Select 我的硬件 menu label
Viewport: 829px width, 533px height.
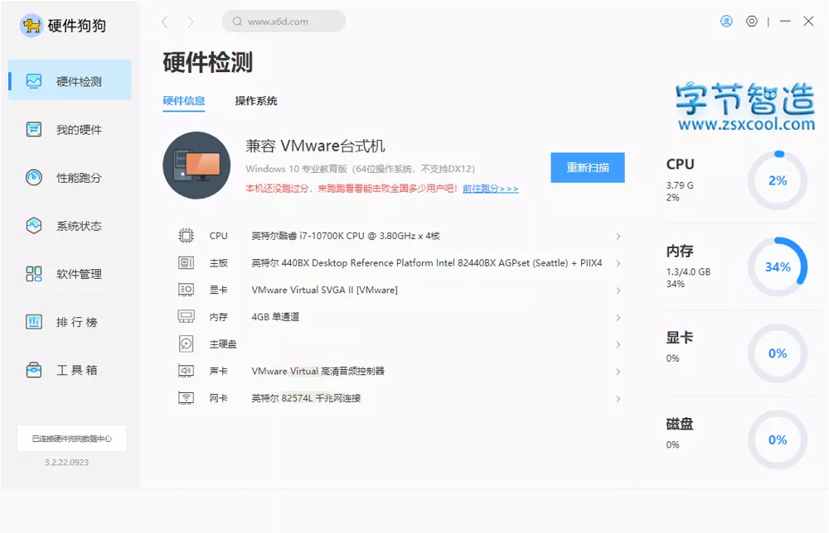(79, 130)
